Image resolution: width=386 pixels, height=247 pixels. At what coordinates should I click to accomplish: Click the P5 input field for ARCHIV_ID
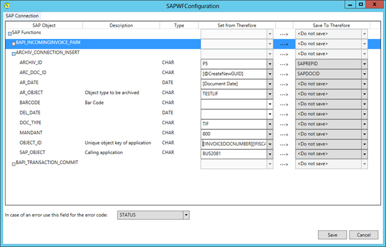click(234, 64)
